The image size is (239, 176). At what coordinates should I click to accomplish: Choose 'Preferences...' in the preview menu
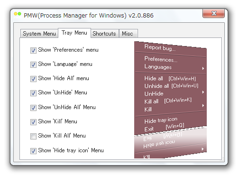click(x=161, y=59)
